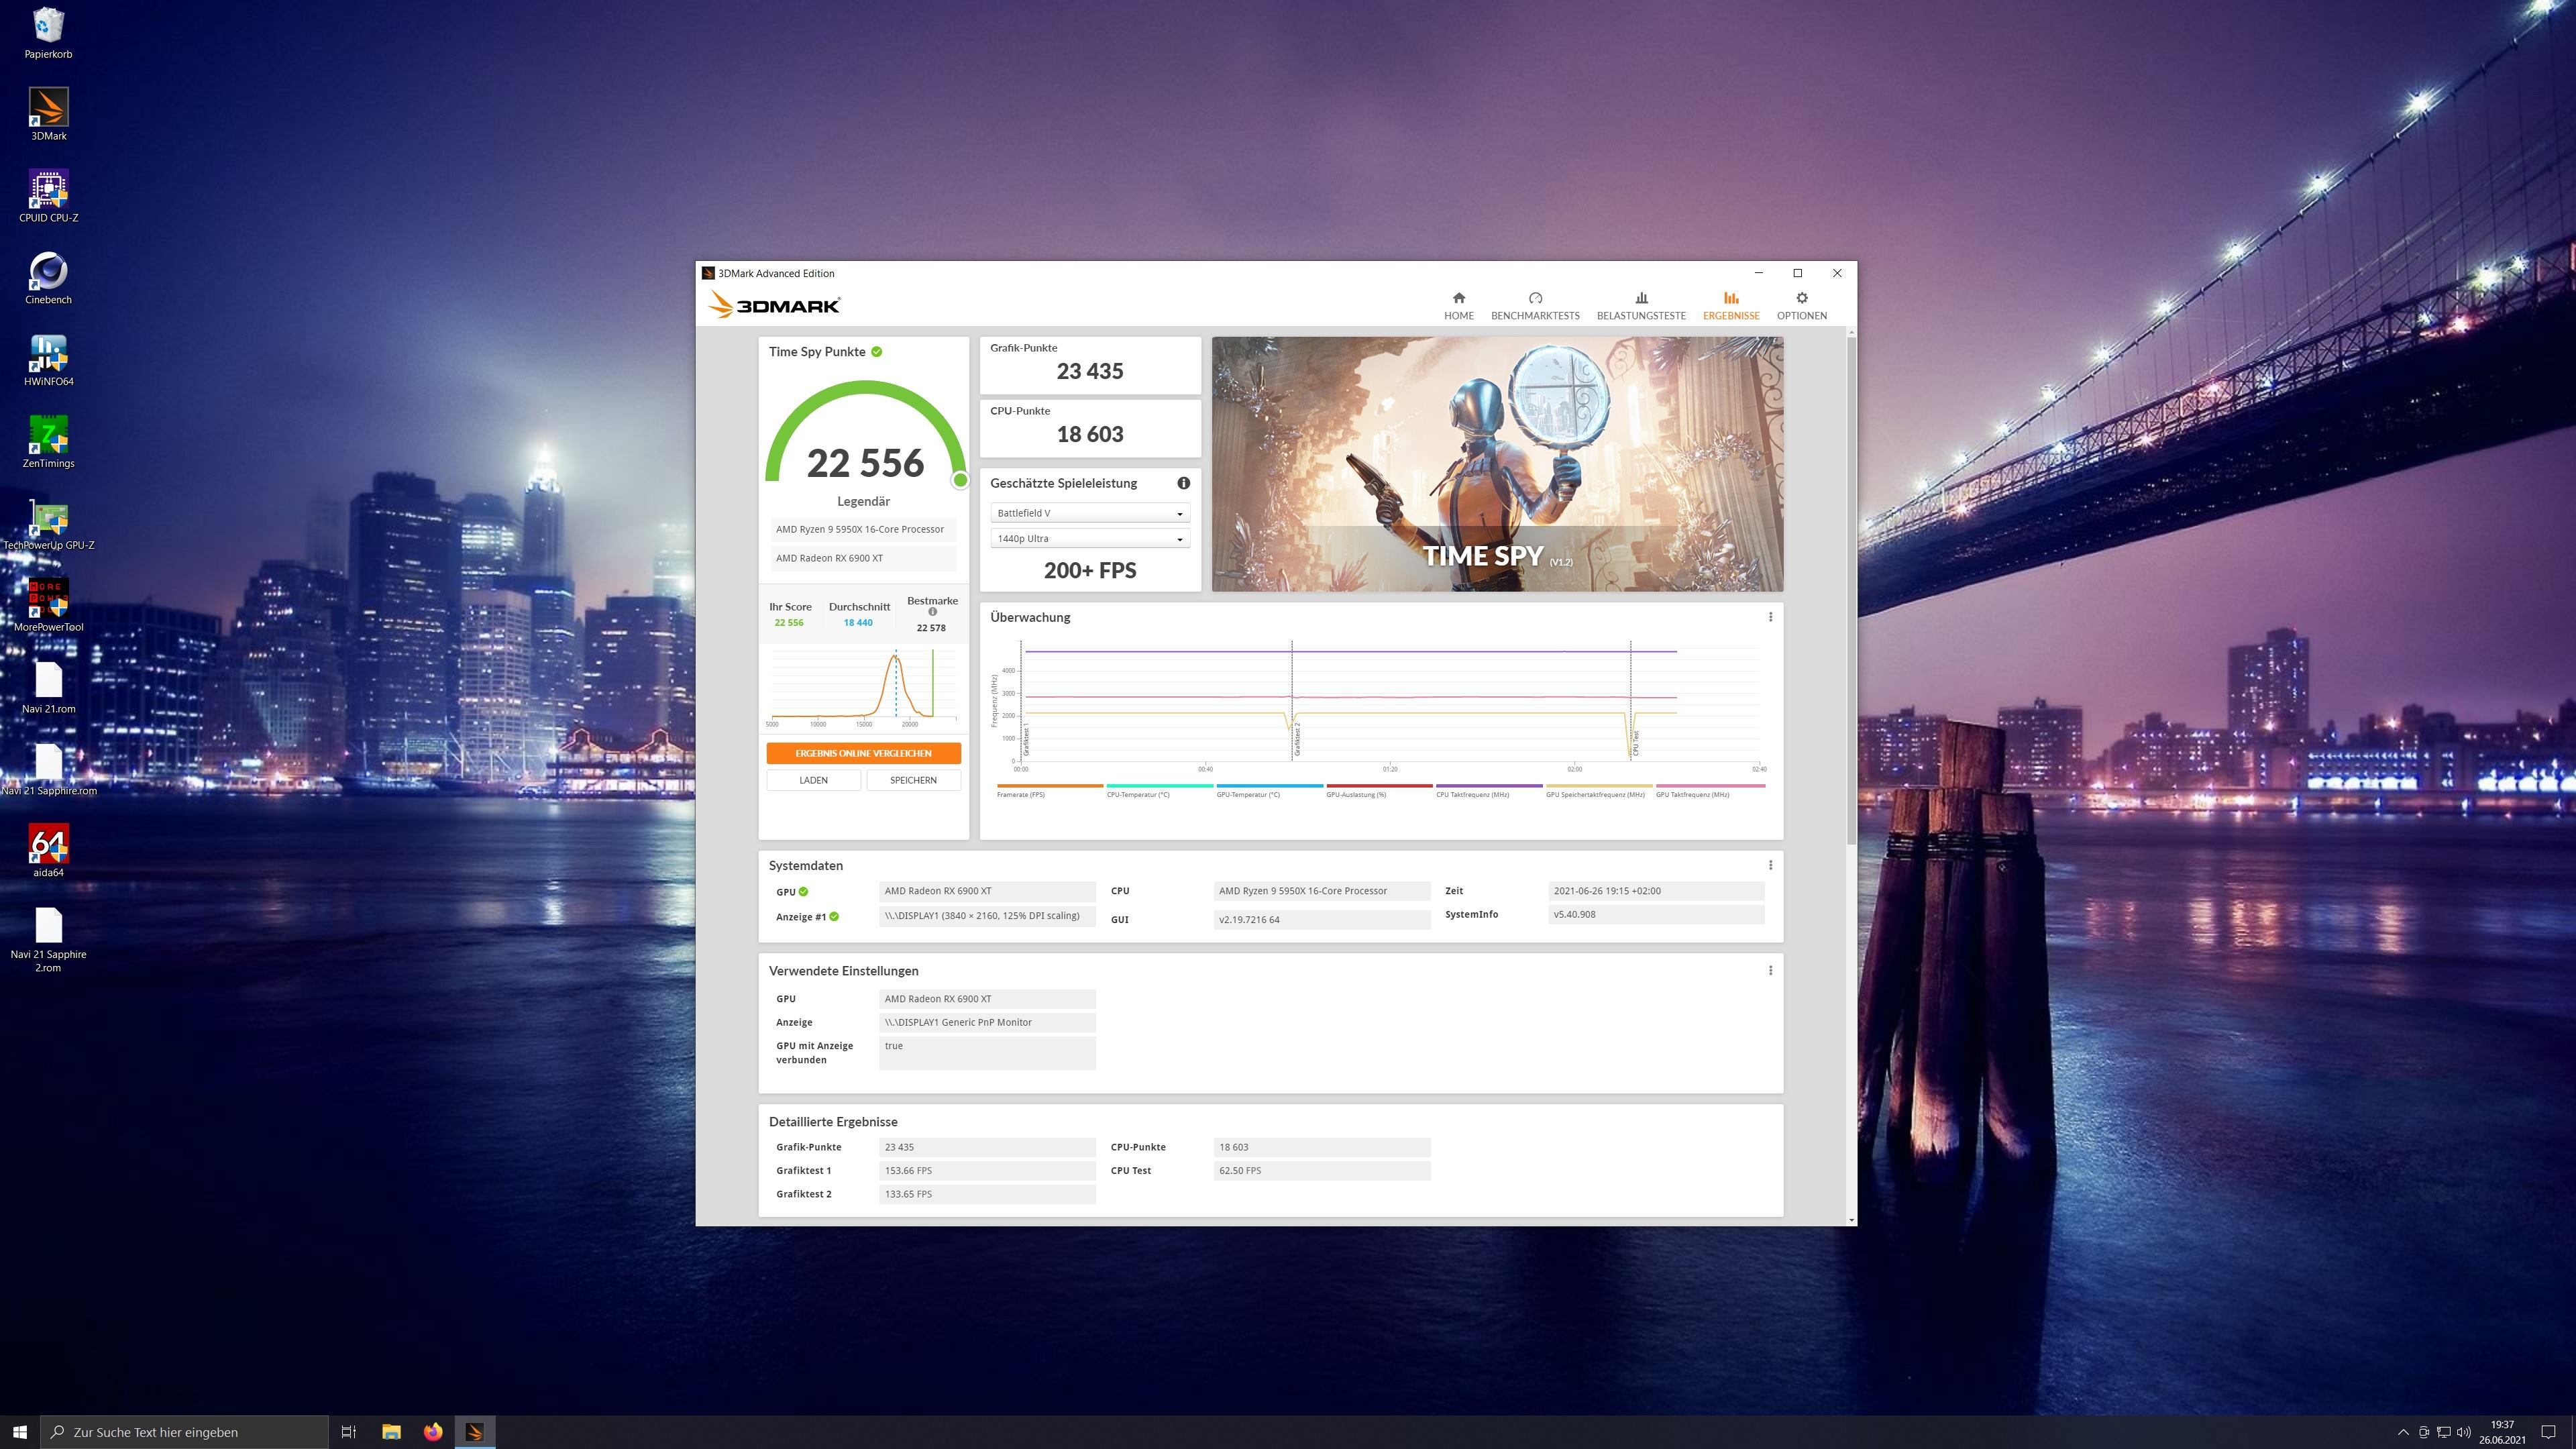Toggle GPU-Auslastung (%) legend entry

1379,791
